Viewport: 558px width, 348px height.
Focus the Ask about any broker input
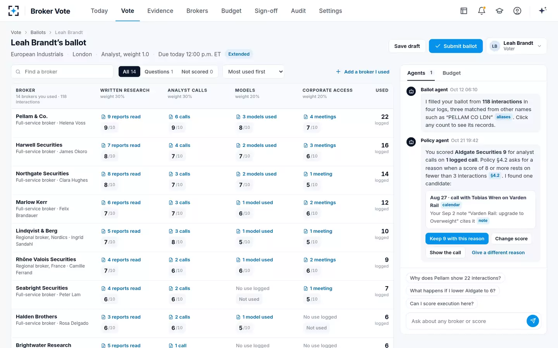coord(466,321)
